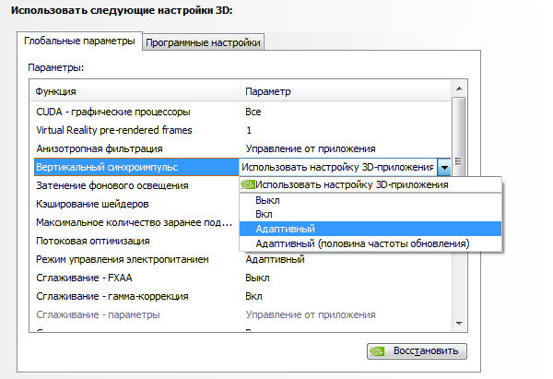The width and height of the screenshot is (553, 379).
Task: Click the Вертикальный синхроимпульс combo box value
Action: click(x=338, y=167)
